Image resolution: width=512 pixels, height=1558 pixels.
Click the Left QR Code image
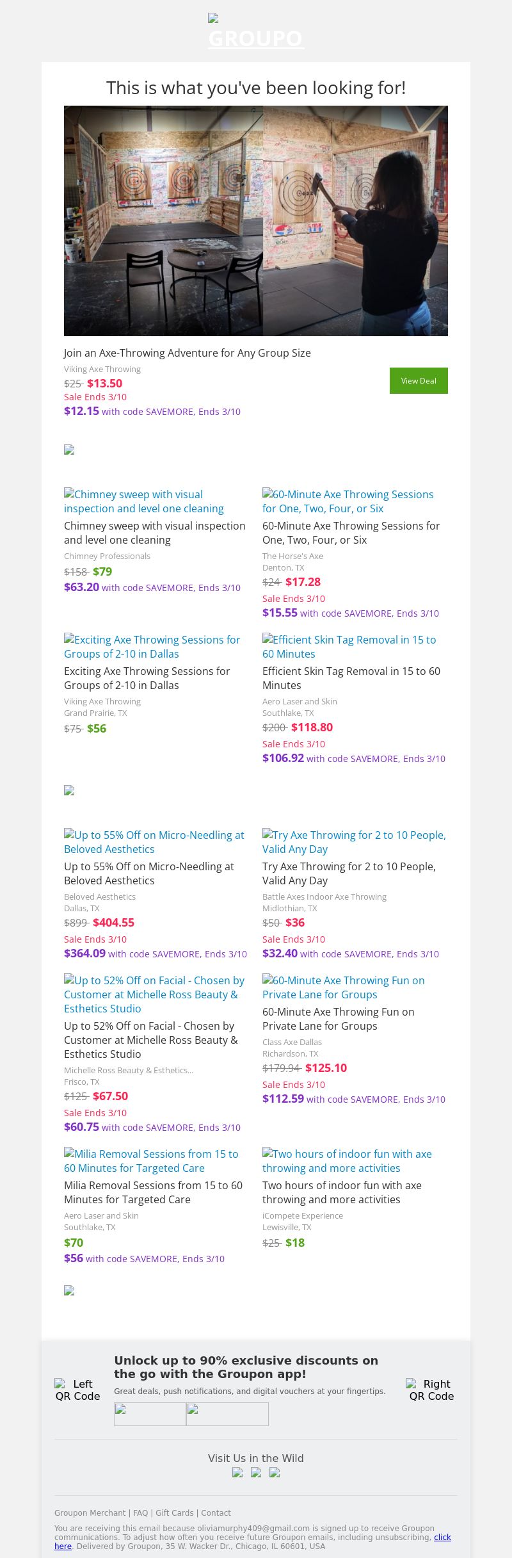[x=77, y=1390]
